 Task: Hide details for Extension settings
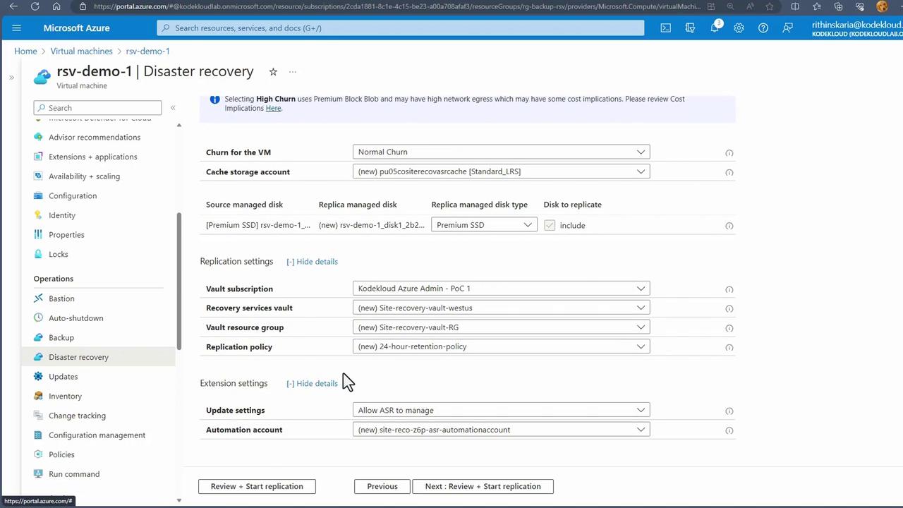pyautogui.click(x=313, y=384)
